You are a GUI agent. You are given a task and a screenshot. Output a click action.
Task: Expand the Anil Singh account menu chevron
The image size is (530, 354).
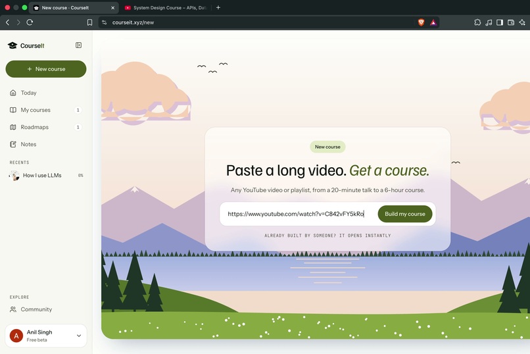(79, 336)
